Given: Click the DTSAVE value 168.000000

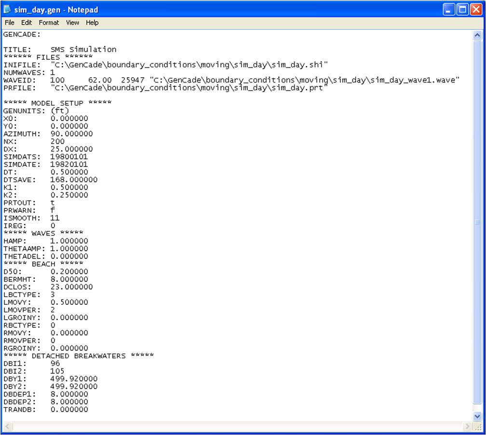Looking at the screenshot, I should point(74,179).
